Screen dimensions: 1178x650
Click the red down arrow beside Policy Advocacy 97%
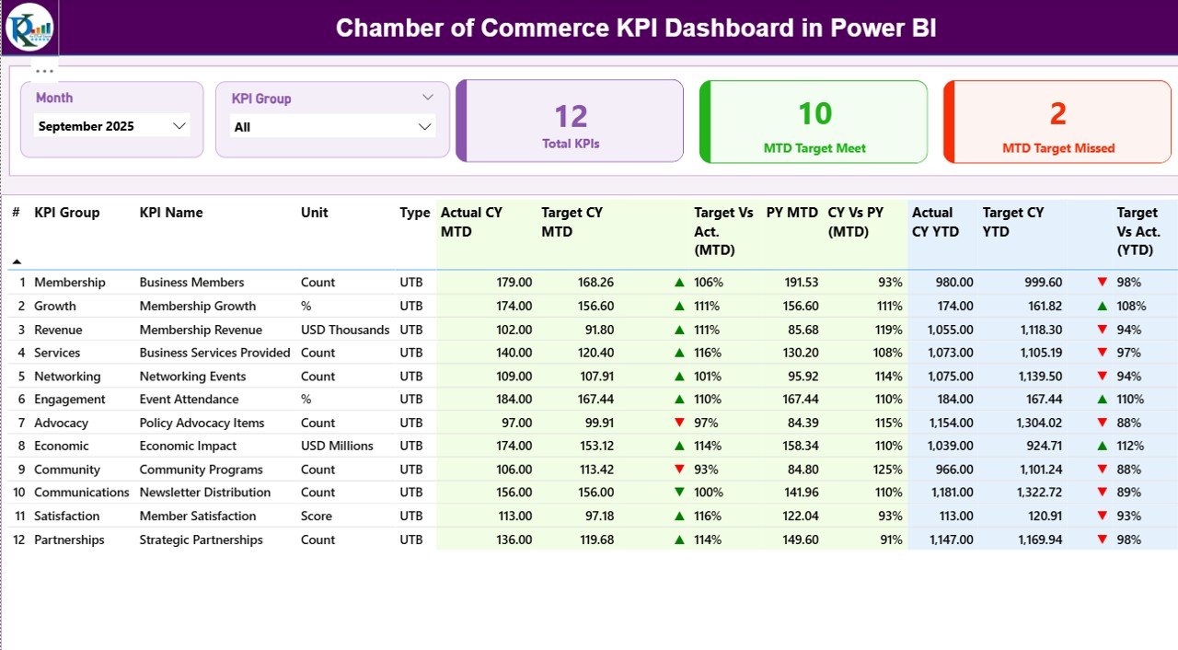pos(681,423)
